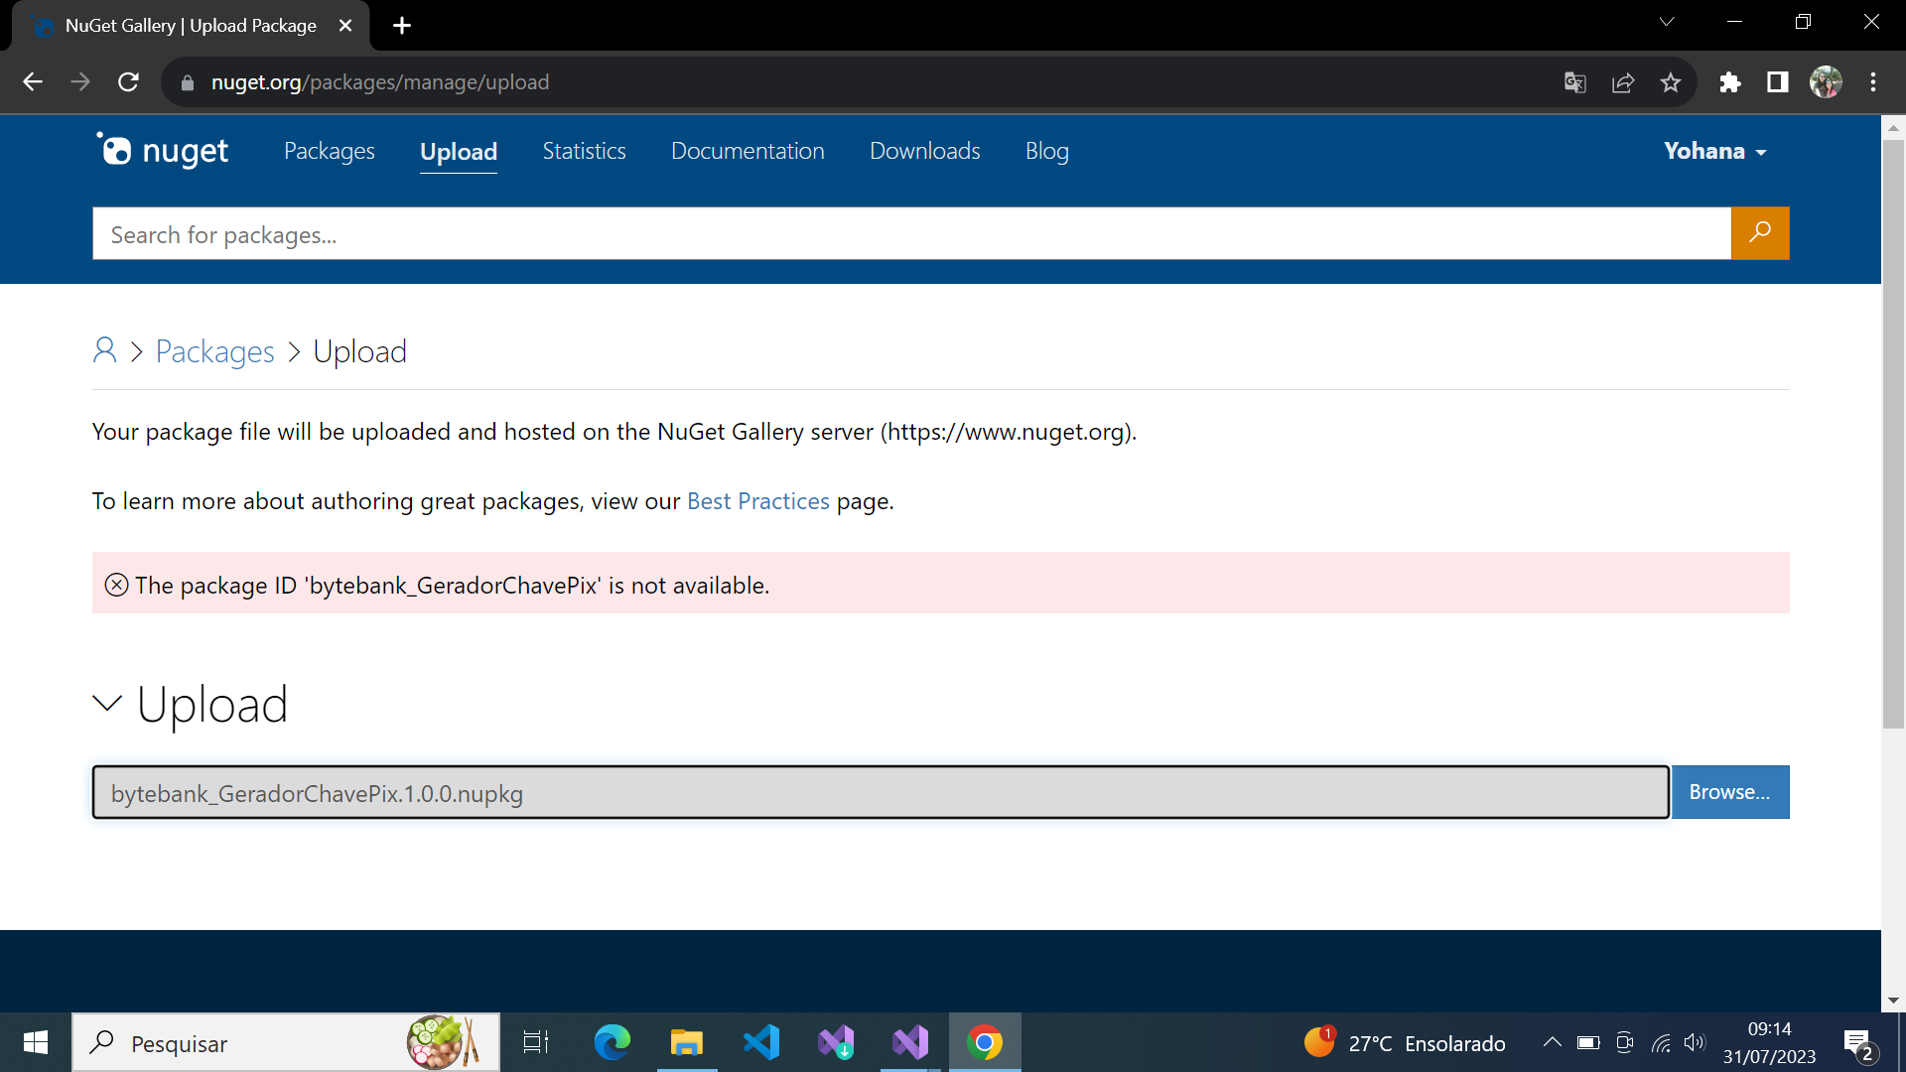Expand the Upload section chevron
This screenshot has width=1906, height=1072.
(x=106, y=703)
